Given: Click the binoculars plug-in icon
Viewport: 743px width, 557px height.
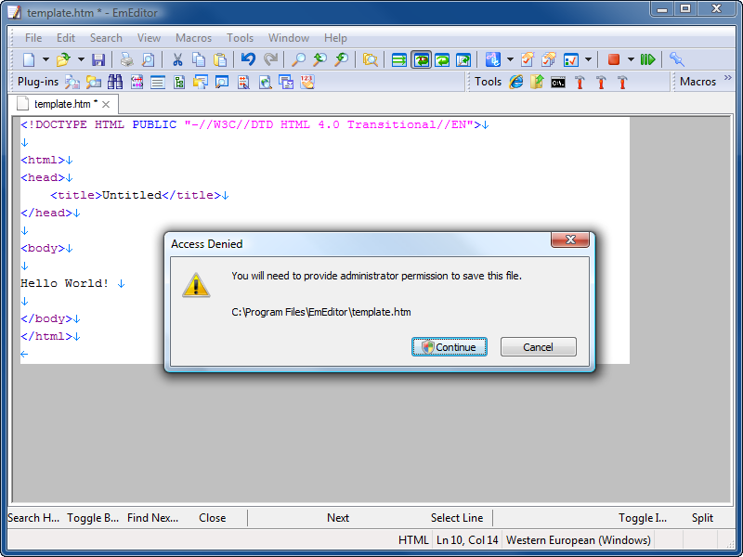Looking at the screenshot, I should [114, 82].
